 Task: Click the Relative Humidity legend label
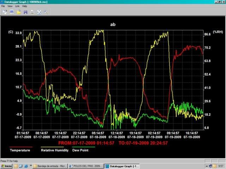(55, 150)
